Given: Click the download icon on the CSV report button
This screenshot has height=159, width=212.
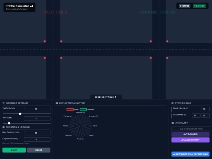Looking at the screenshot, I should click(174, 154).
